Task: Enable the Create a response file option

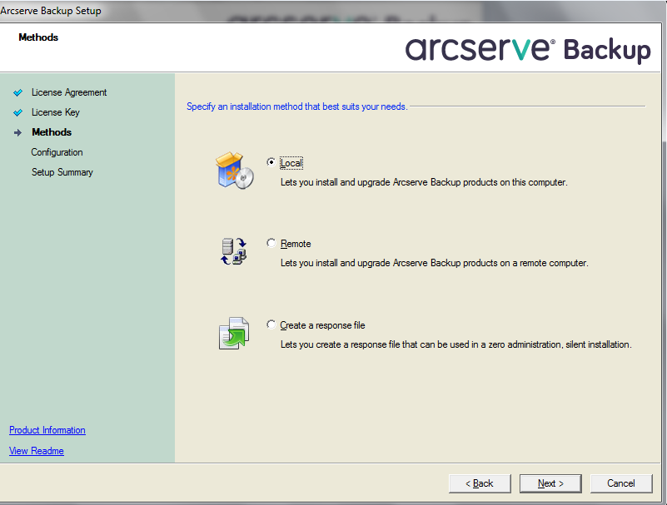Action: pos(271,325)
